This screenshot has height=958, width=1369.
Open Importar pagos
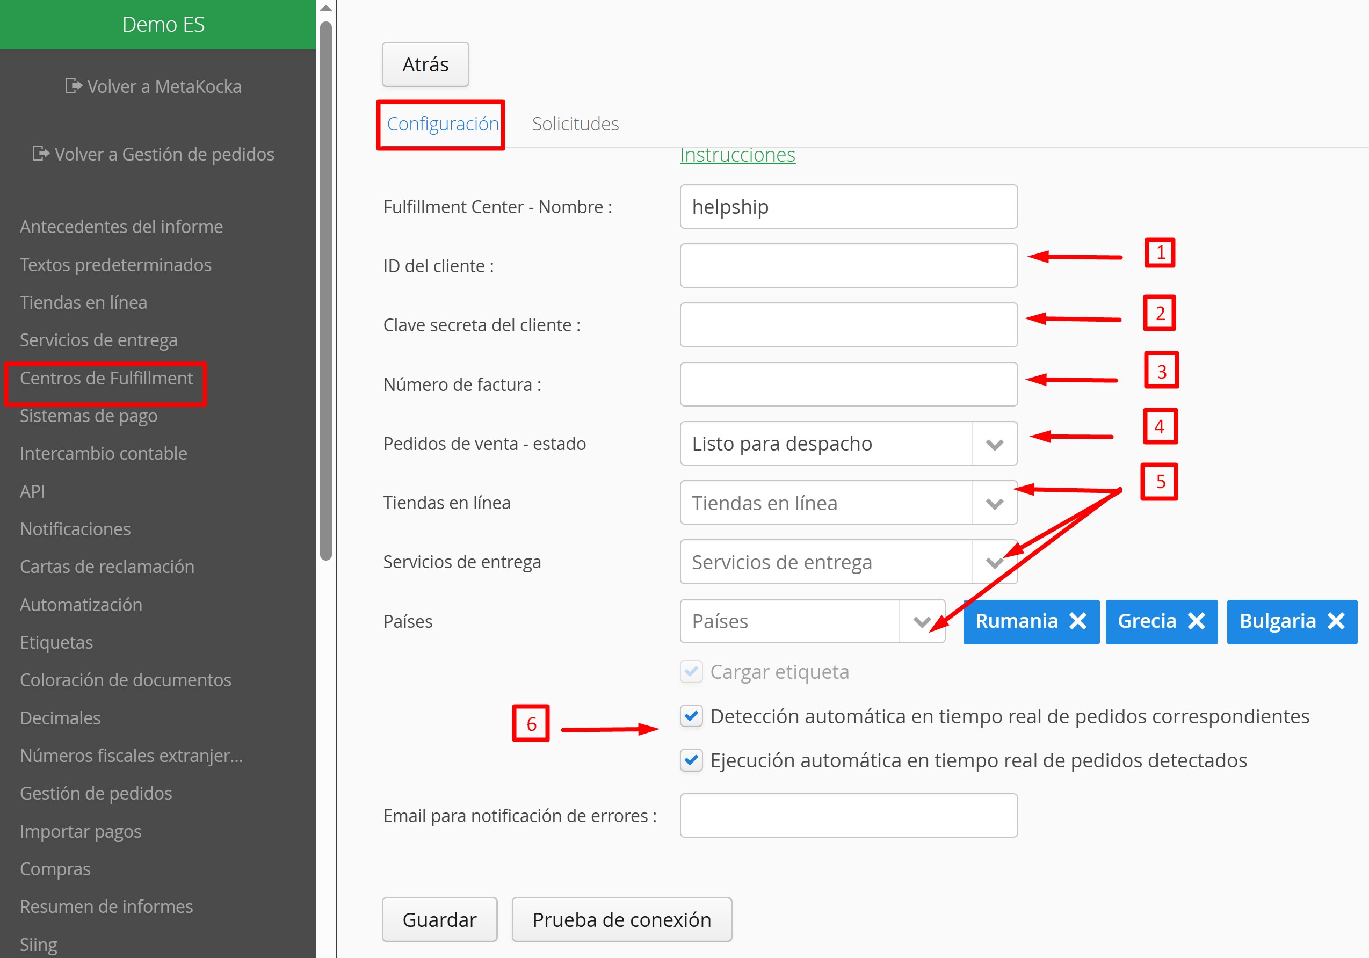click(x=81, y=831)
